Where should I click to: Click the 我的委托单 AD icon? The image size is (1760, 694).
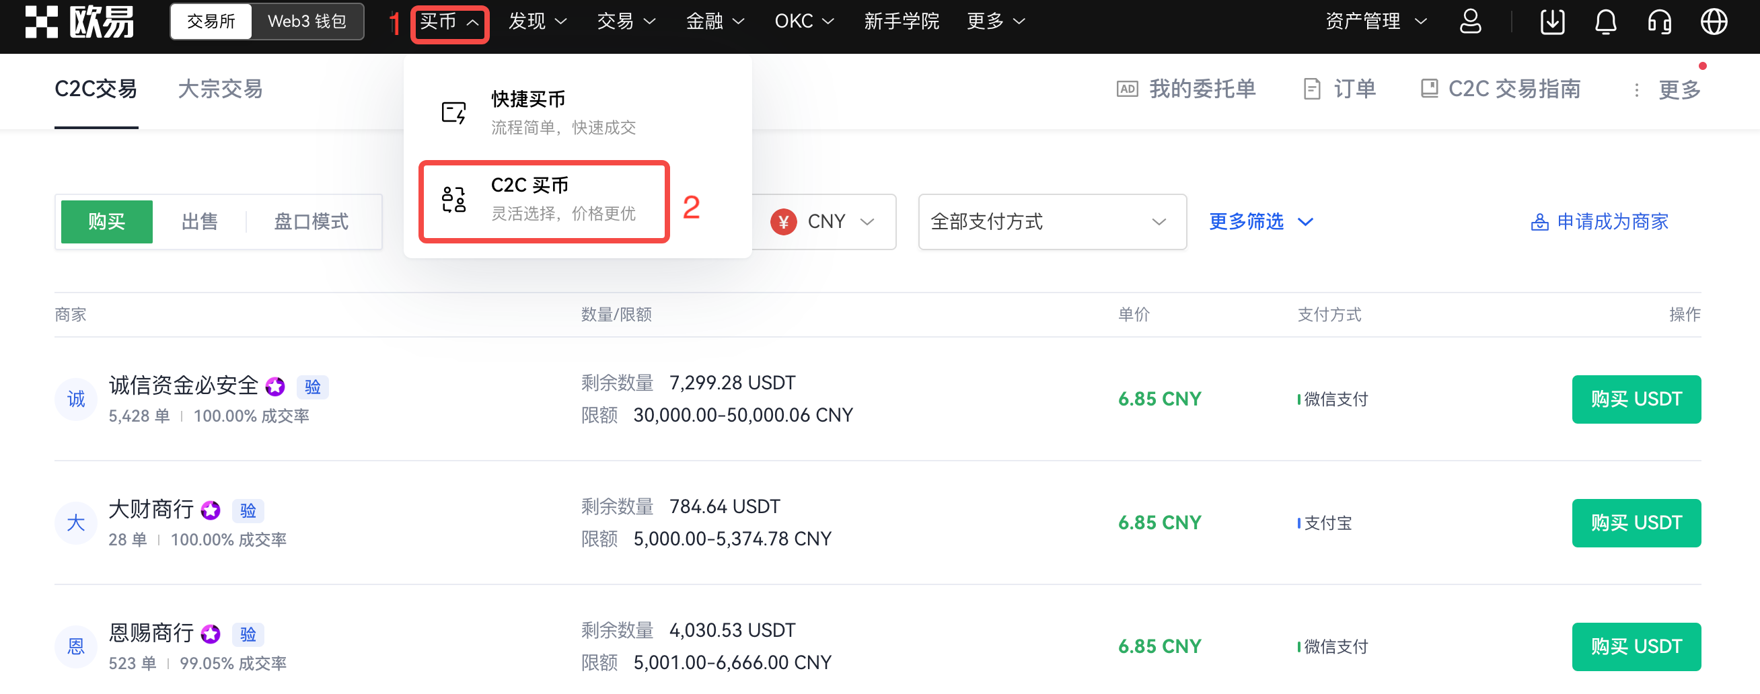tap(1129, 89)
